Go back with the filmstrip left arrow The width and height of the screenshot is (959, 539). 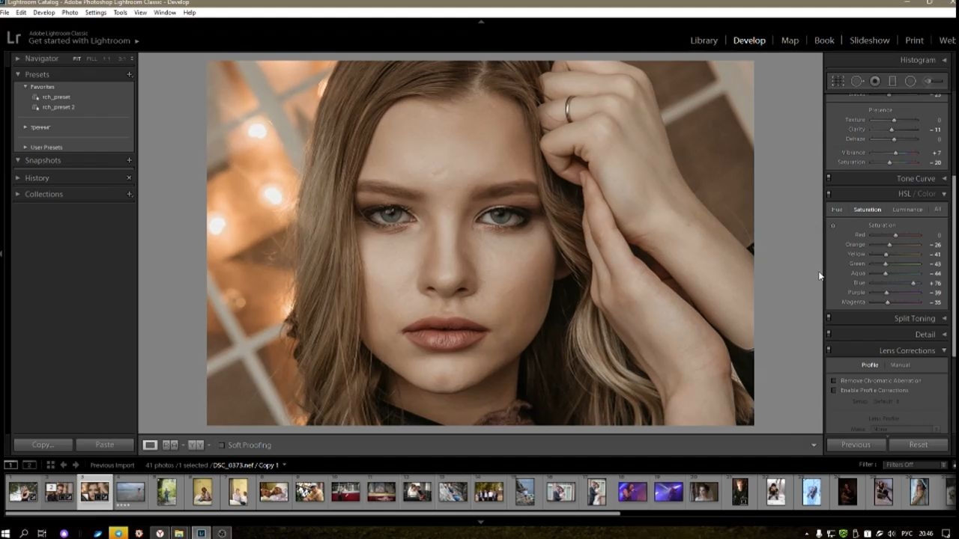(64, 465)
